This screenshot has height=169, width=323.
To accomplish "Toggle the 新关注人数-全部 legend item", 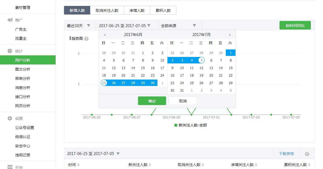I will [193, 125].
